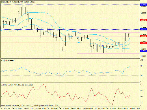
Task: Click the RSI(14) 68.6584 indicator label
Action: [x=8, y=60]
